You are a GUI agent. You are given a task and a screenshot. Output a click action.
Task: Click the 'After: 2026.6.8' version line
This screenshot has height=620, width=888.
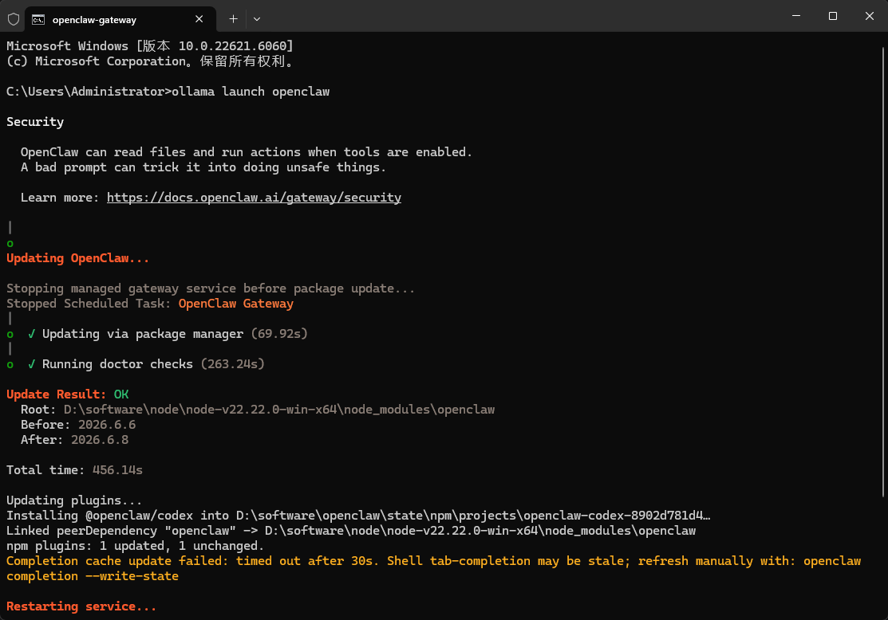(x=75, y=440)
